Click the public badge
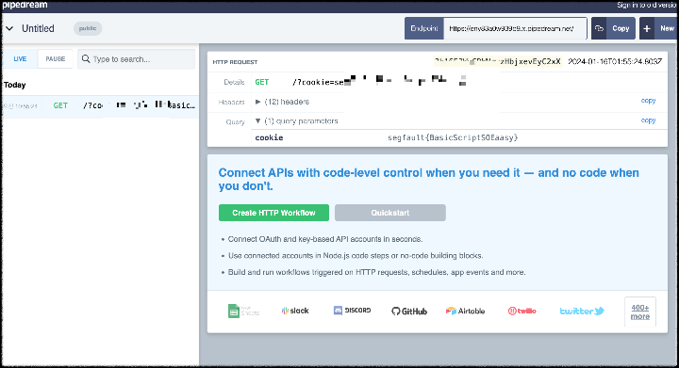This screenshot has width=679, height=368. (x=88, y=28)
